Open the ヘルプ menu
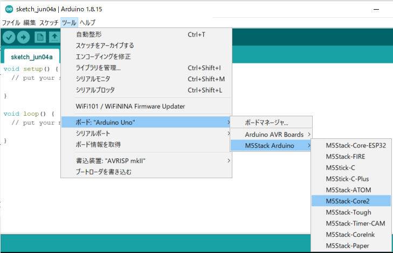Screen dimensions: 393x253 click(87, 23)
